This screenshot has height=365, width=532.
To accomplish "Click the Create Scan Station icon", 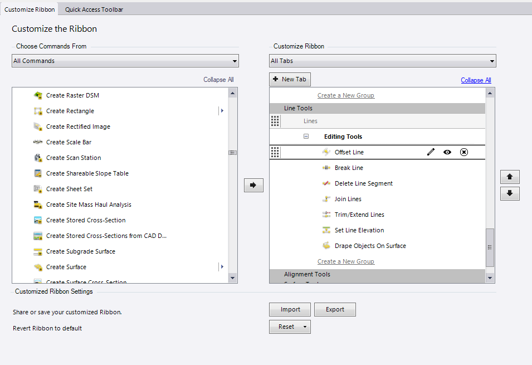I will pyautogui.click(x=38, y=158).
